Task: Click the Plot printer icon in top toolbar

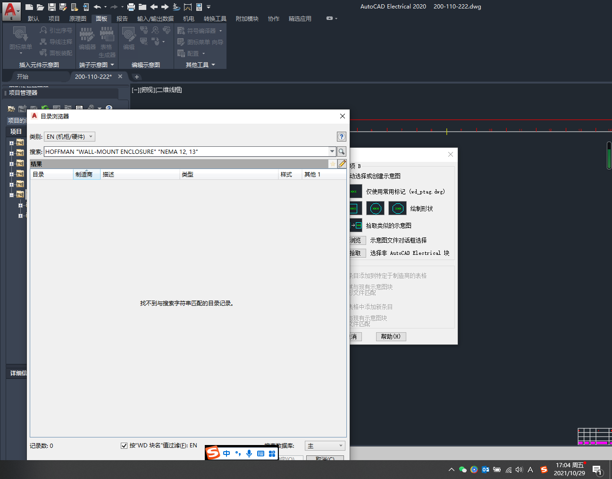Action: 131,7
